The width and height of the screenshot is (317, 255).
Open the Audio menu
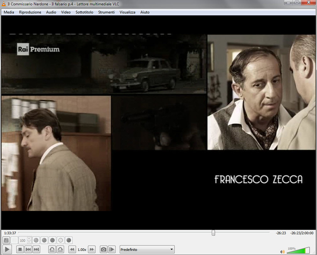[51, 12]
